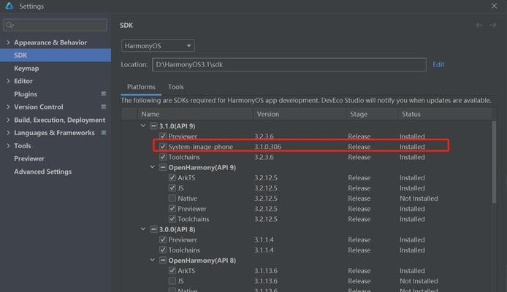Open the HarmonyOS SDK type dropdown
507x292 pixels.
pos(158,46)
